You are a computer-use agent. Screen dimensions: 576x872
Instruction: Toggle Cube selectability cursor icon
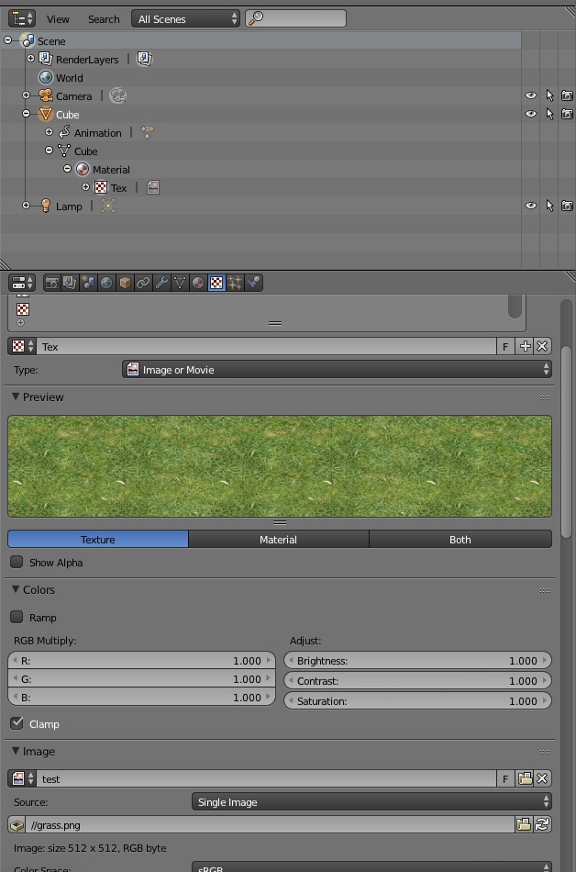pos(549,114)
